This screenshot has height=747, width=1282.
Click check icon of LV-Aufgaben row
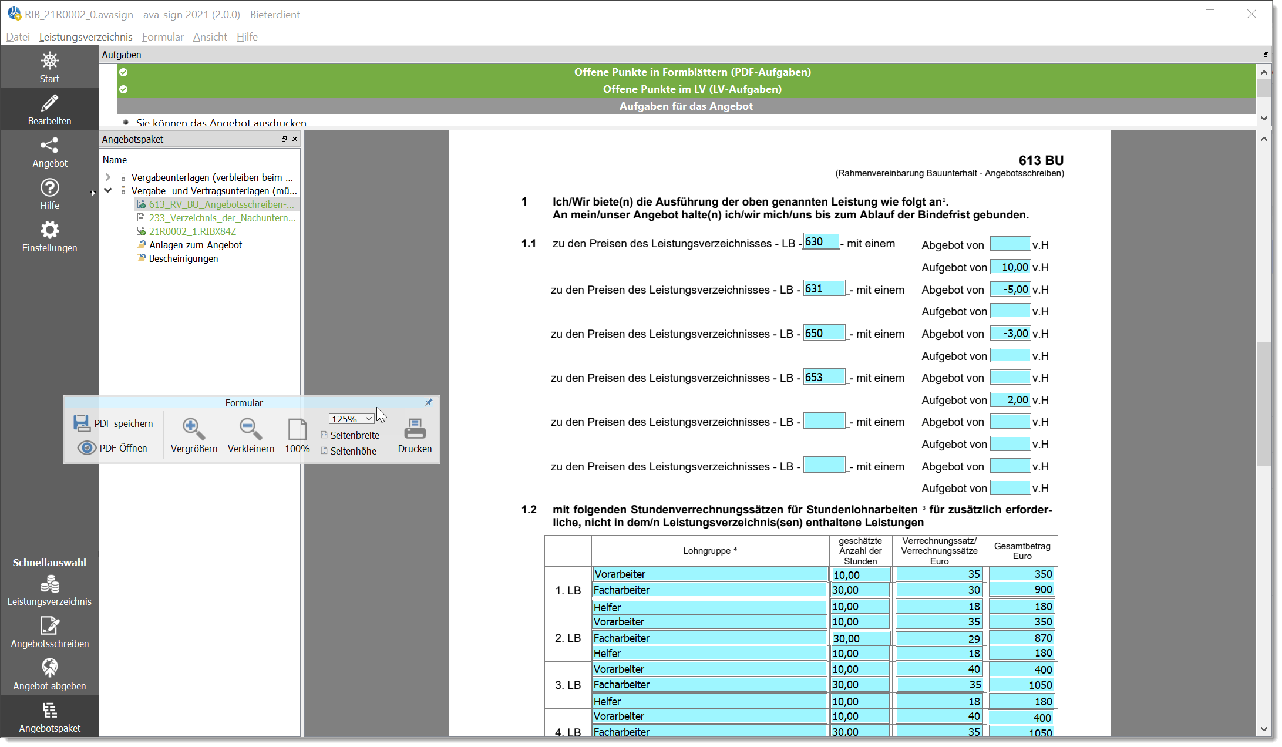coord(123,89)
